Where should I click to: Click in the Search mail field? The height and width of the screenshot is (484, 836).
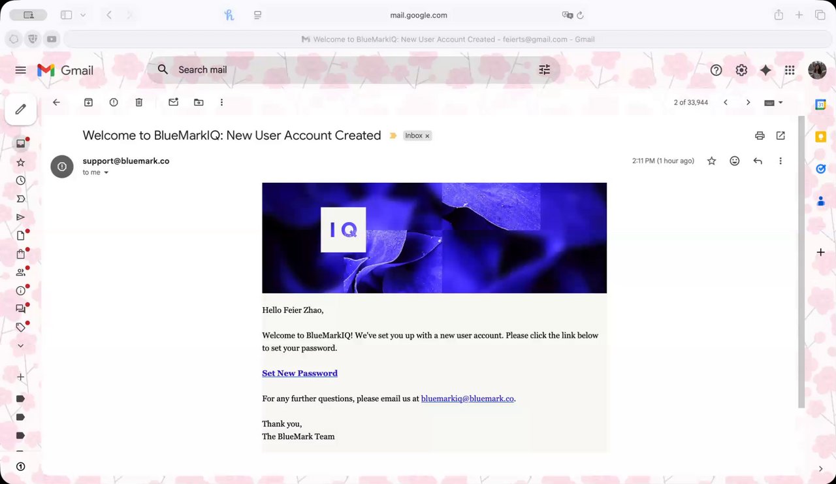[x=353, y=70]
